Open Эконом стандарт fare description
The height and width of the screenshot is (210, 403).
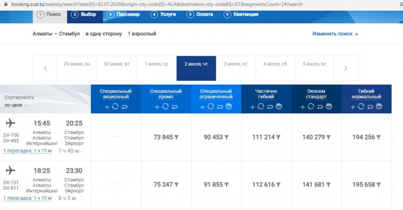316,94
